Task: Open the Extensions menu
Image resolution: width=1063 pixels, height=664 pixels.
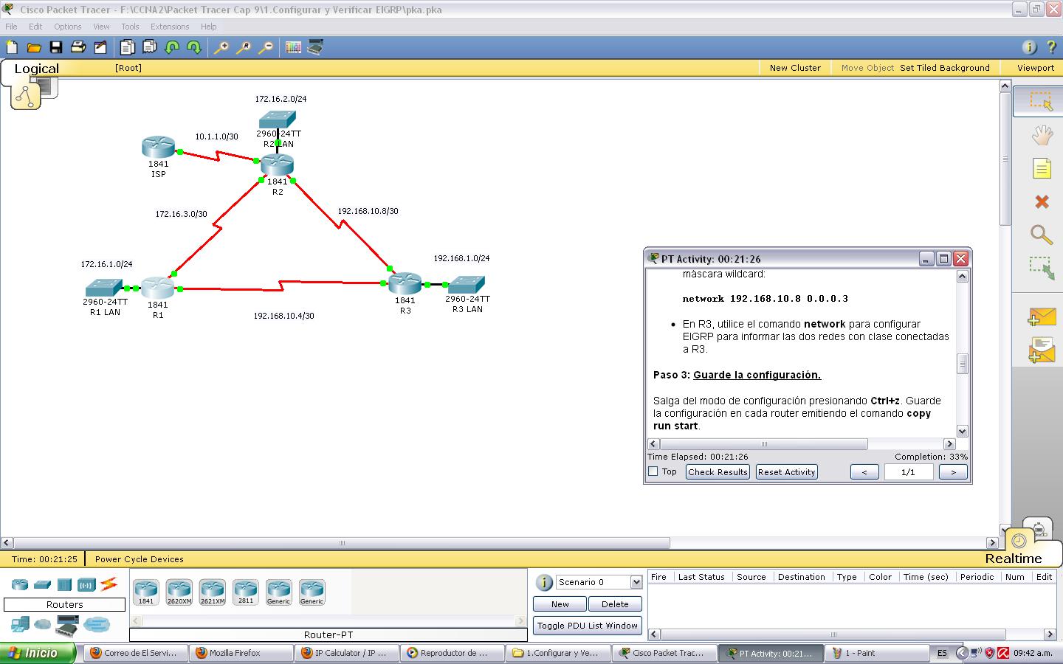Action: click(x=170, y=27)
